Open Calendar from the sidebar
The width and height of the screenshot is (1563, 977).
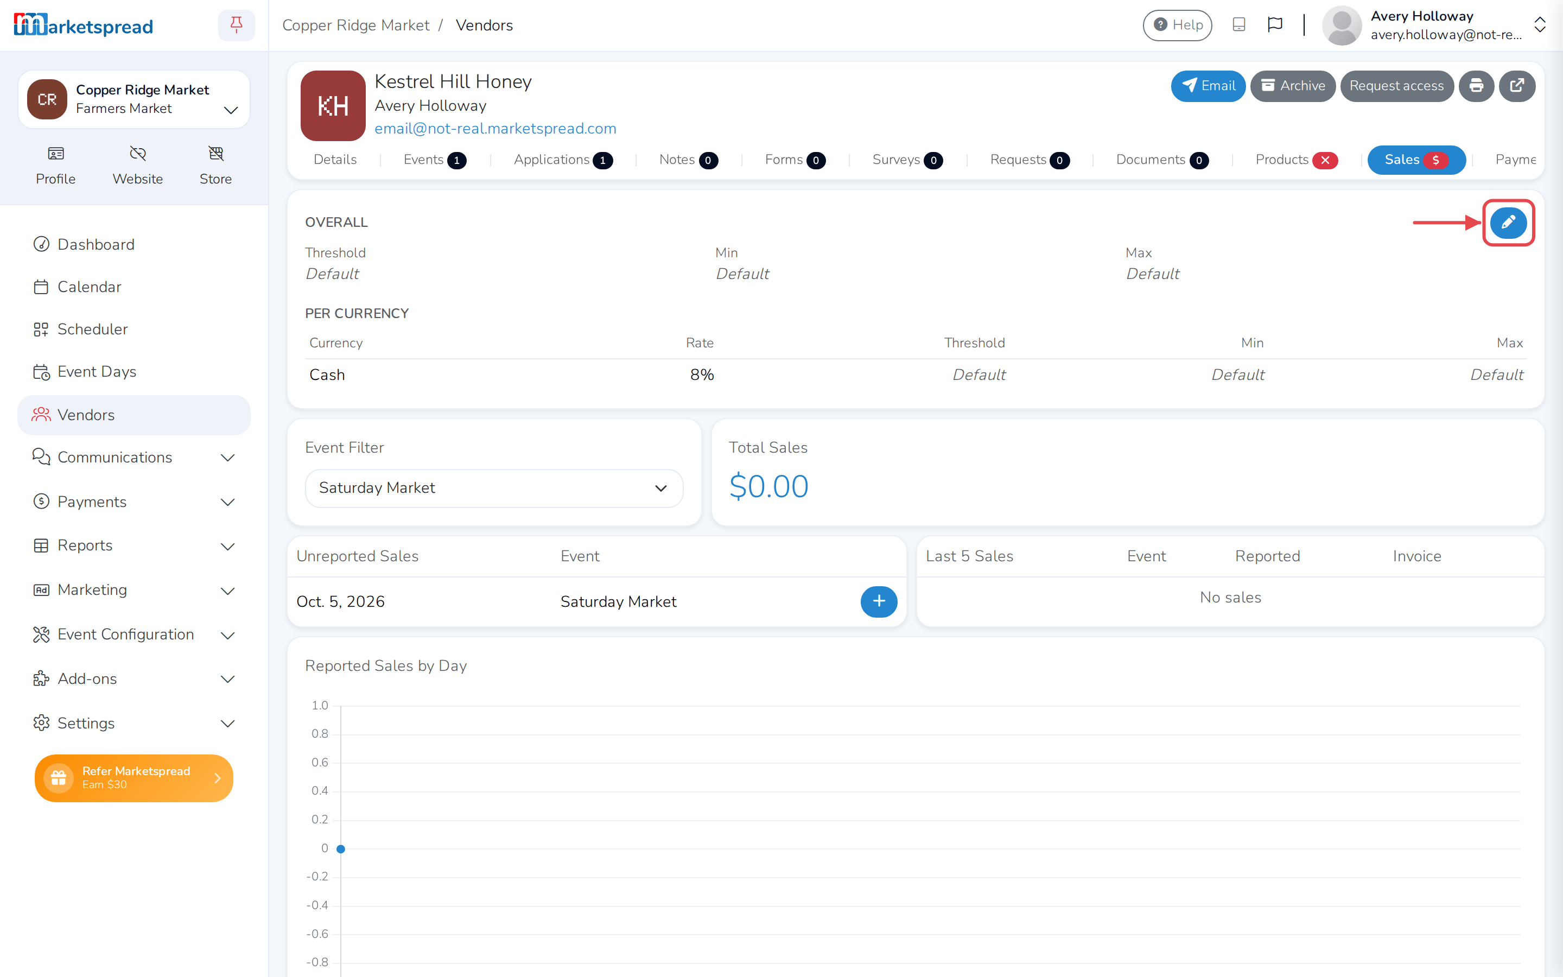point(134,287)
